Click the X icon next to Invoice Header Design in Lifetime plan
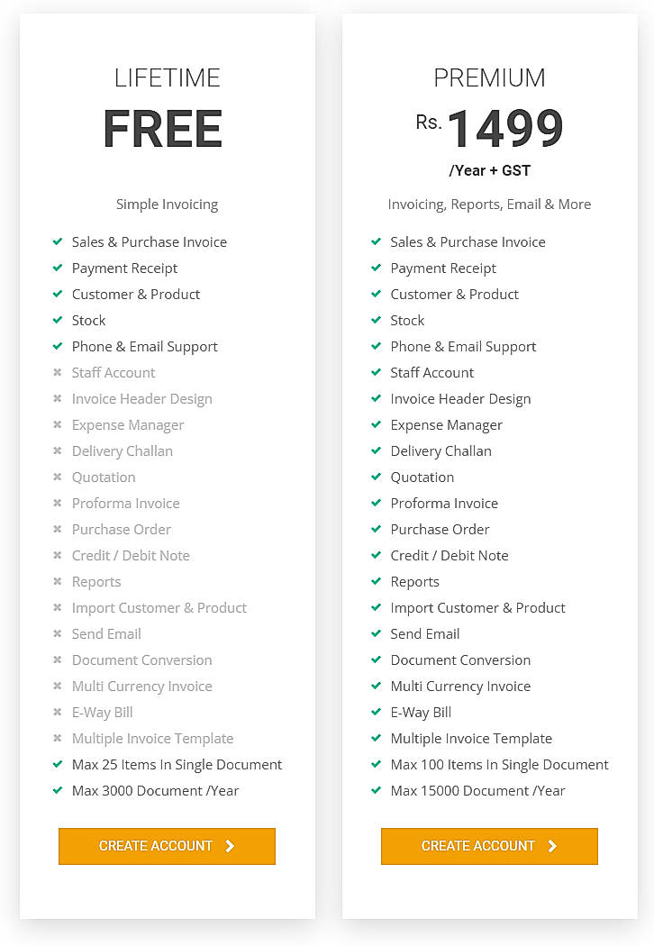Viewport: 654px width, 946px height. tap(56, 398)
